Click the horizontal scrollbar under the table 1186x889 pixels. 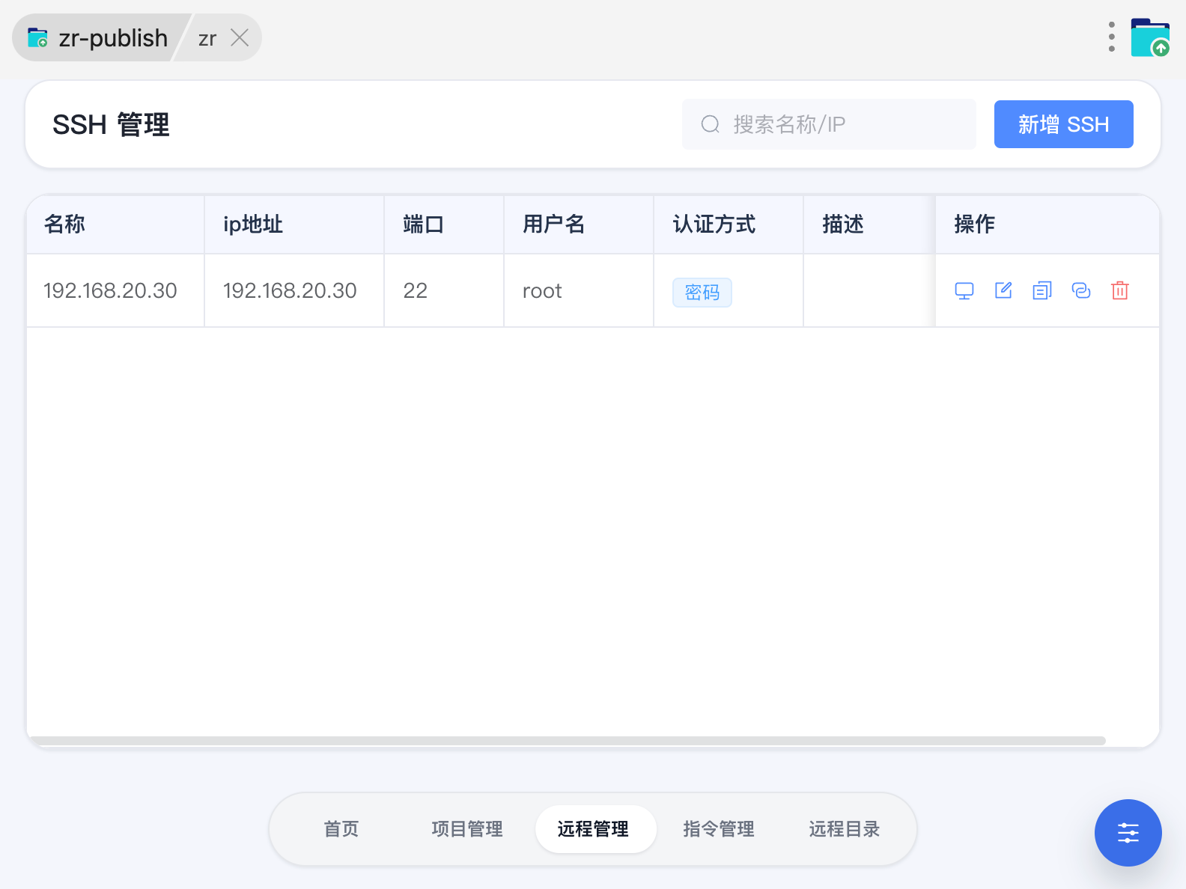click(568, 741)
